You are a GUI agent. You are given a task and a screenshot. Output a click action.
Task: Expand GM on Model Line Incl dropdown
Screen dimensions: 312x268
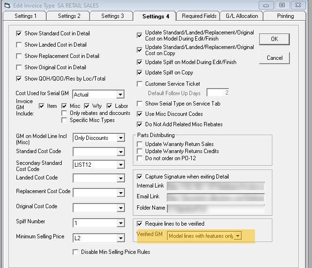121,138
